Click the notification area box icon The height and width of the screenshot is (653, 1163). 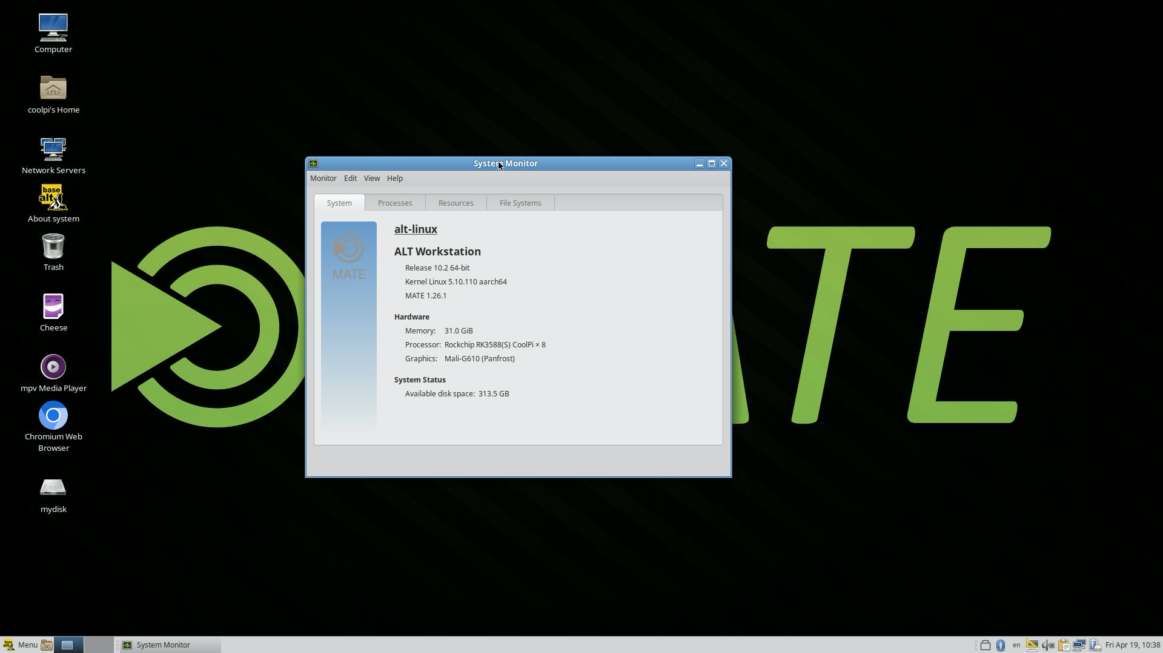[986, 645]
